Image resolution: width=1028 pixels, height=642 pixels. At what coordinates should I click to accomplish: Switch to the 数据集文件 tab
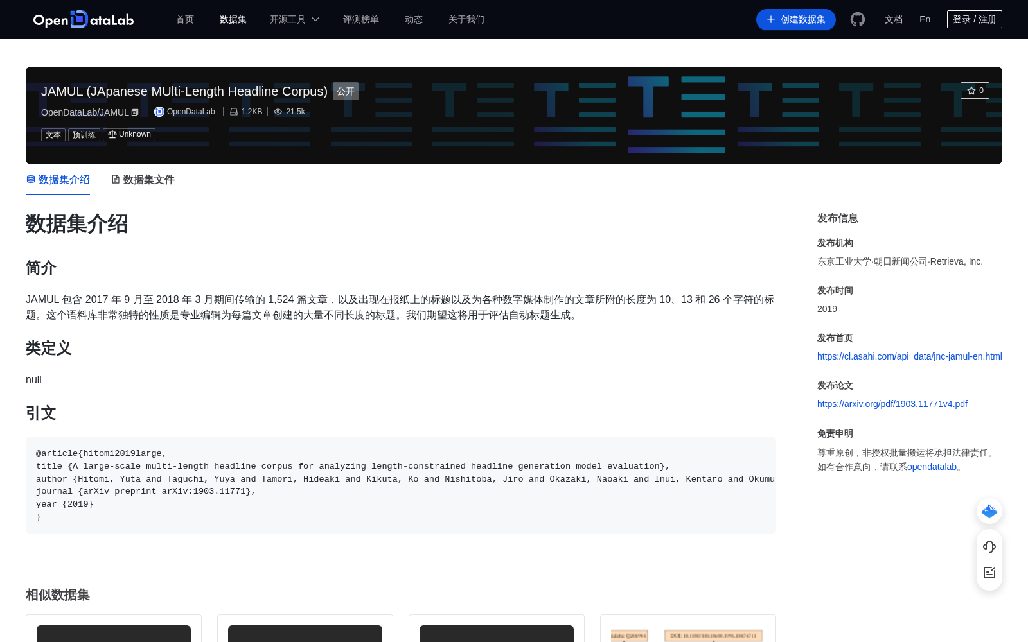(143, 180)
